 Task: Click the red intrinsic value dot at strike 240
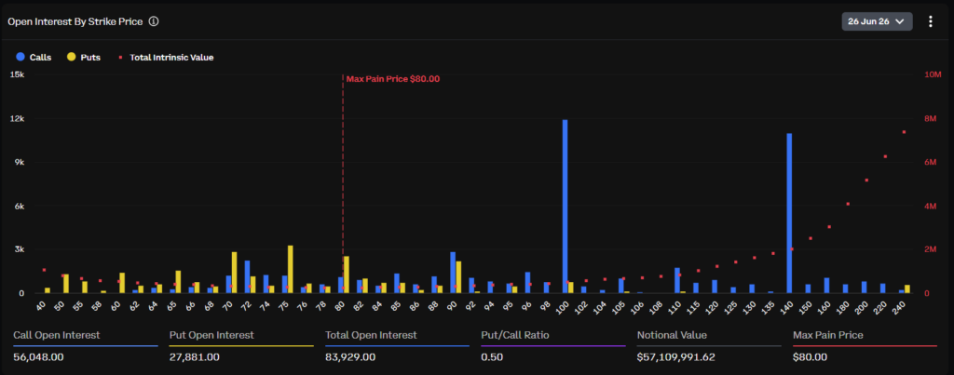[904, 132]
